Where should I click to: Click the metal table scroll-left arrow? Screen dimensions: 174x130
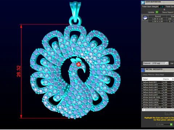pyautogui.click(x=143, y=110)
